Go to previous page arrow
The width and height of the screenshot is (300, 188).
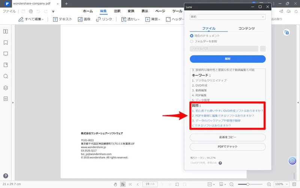(x=138, y=184)
